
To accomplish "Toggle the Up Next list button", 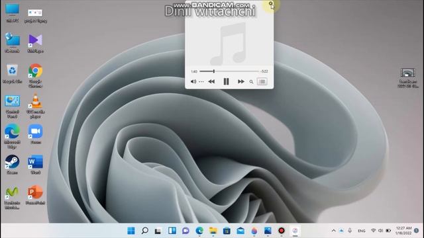I will pos(262,81).
